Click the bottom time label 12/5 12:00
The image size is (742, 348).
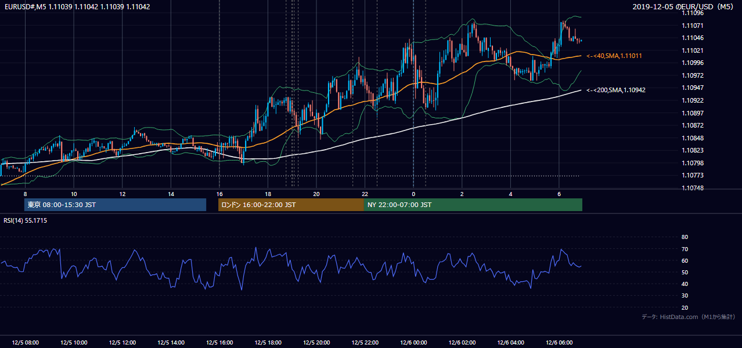[123, 343]
